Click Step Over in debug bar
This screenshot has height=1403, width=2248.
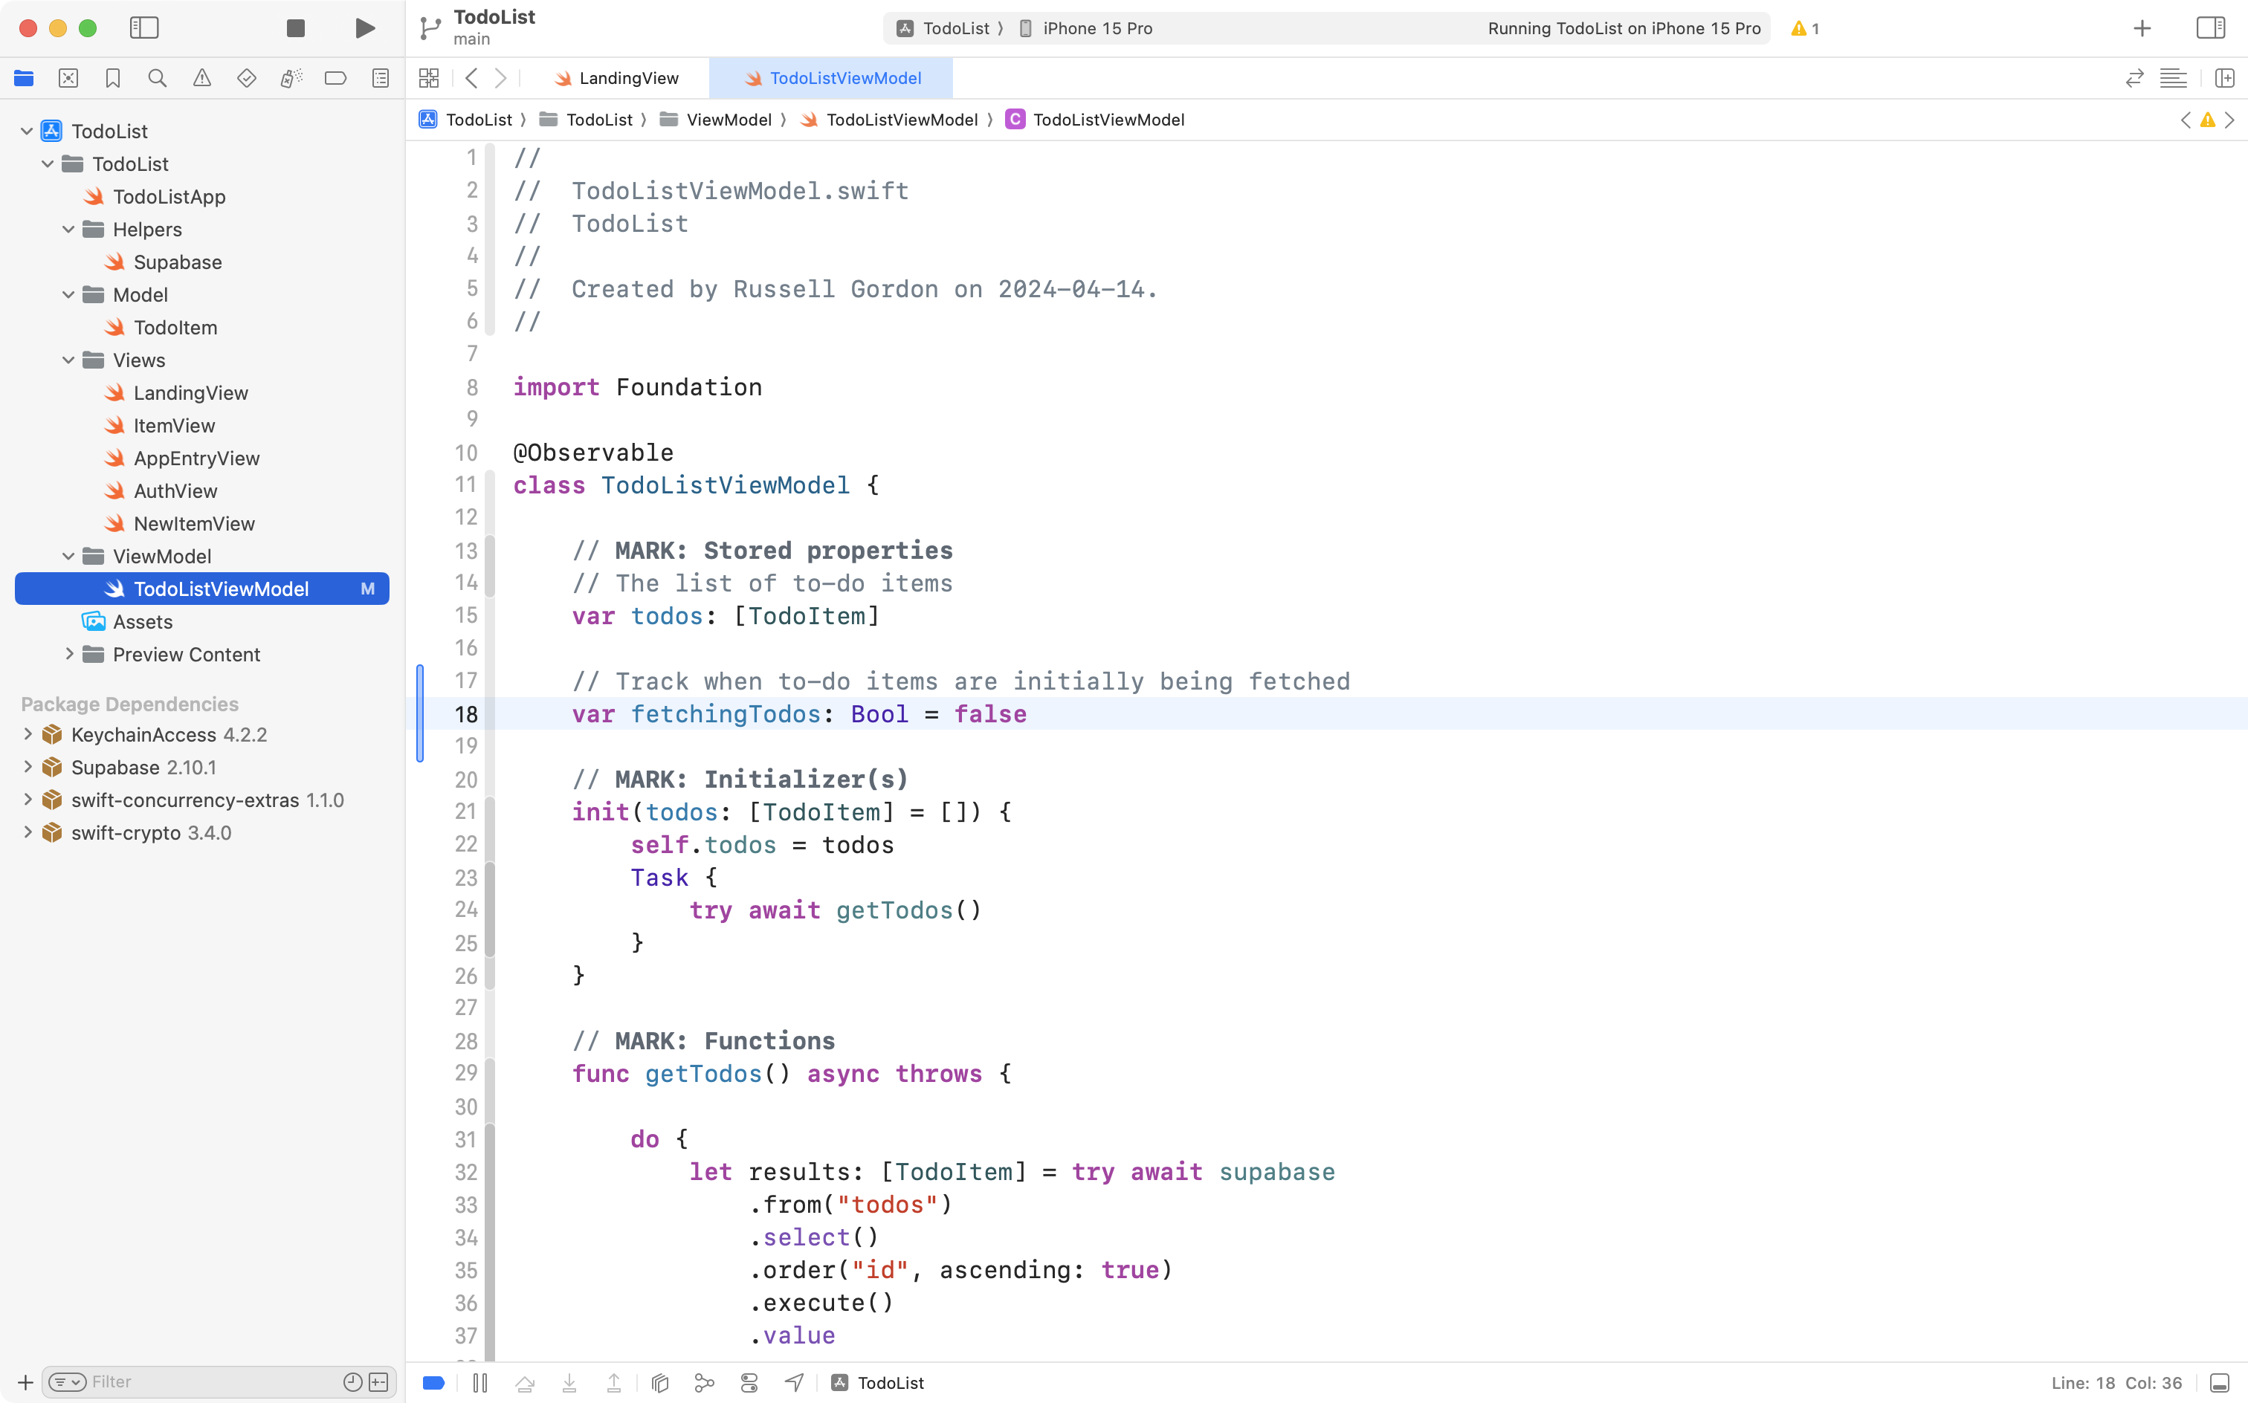click(x=524, y=1381)
